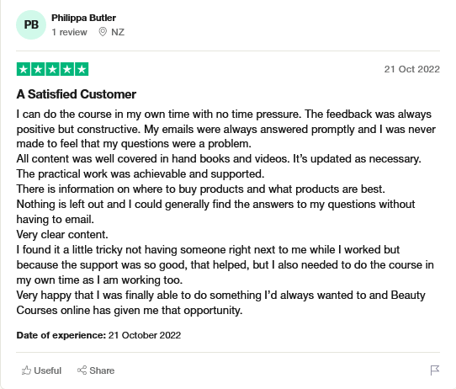The image size is (456, 389).
Task: Click the '1 review' count text
Action: (x=69, y=32)
